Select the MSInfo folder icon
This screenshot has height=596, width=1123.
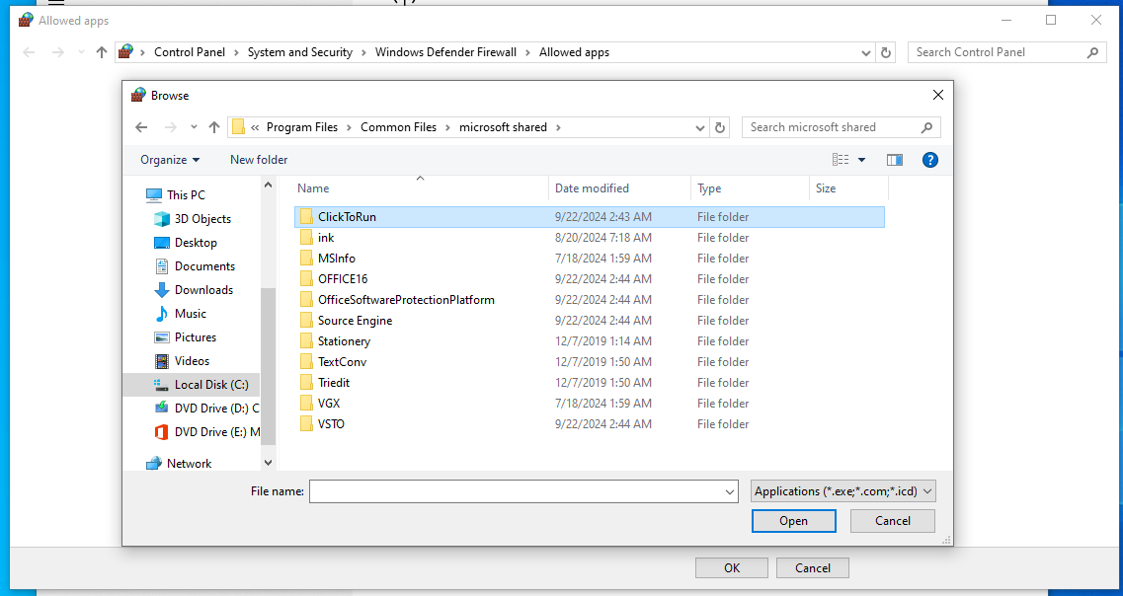(x=306, y=259)
